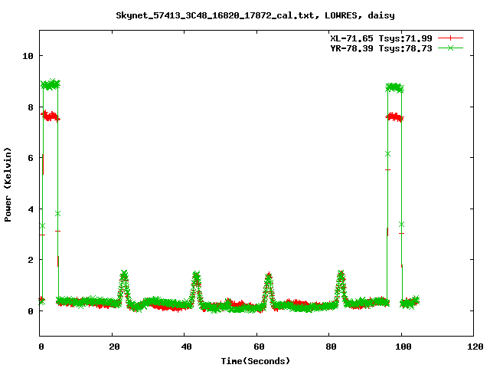Screen dimensions: 490x368
Task: Click y-axis tick label 2
Action: pos(31,260)
